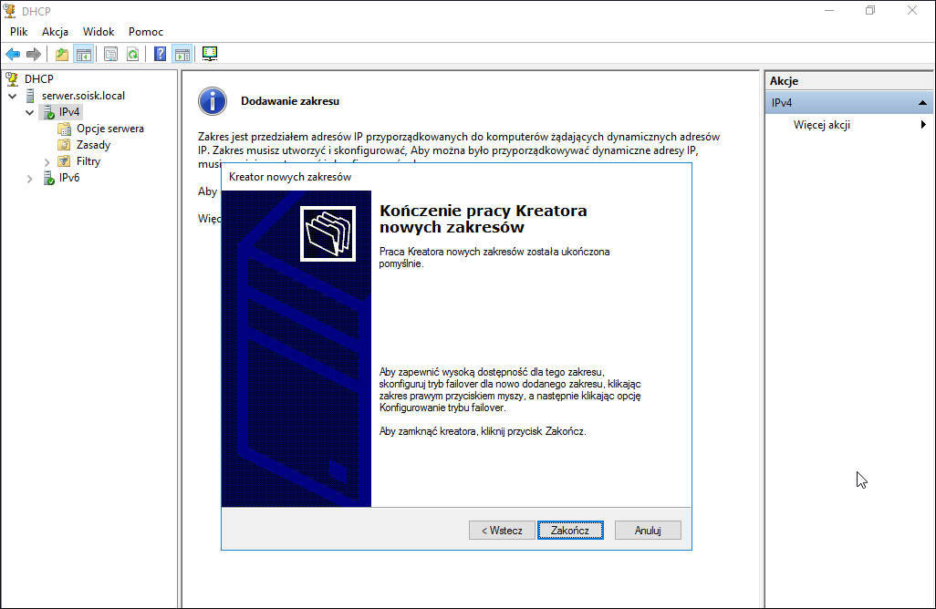Image resolution: width=936 pixels, height=609 pixels.
Task: Collapse the IPv4 section in Akcje pane
Action: pos(922,103)
